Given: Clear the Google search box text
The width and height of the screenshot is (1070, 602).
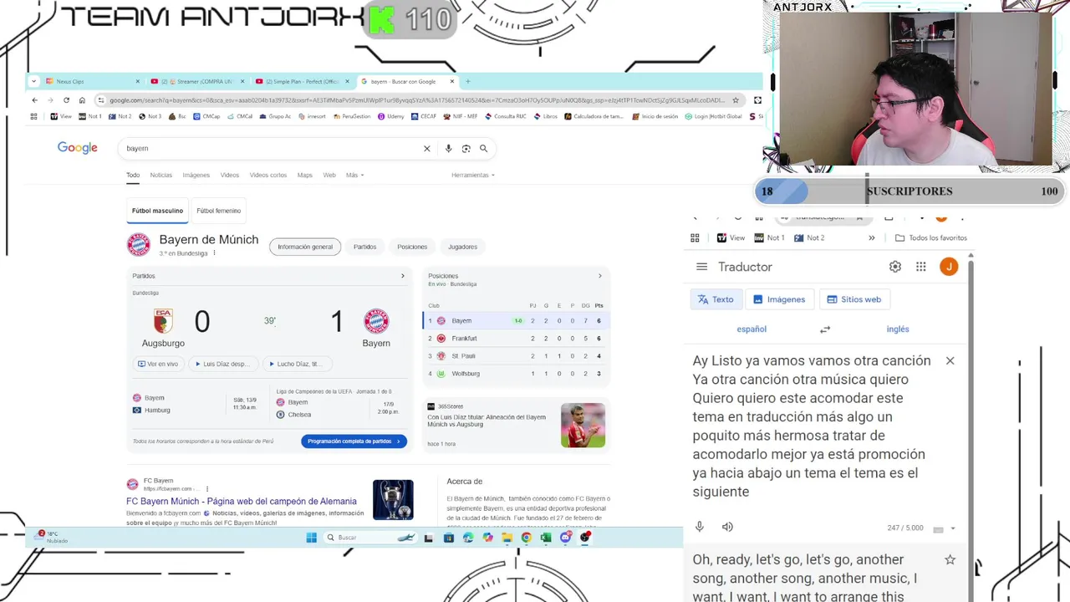Looking at the screenshot, I should 426,148.
